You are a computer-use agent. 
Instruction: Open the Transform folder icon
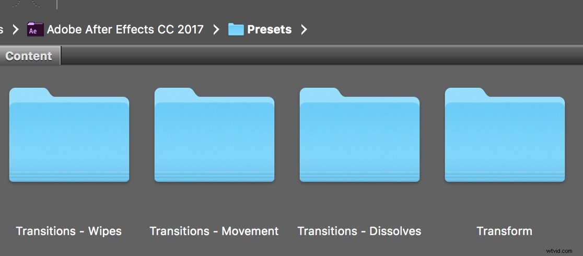click(x=505, y=135)
